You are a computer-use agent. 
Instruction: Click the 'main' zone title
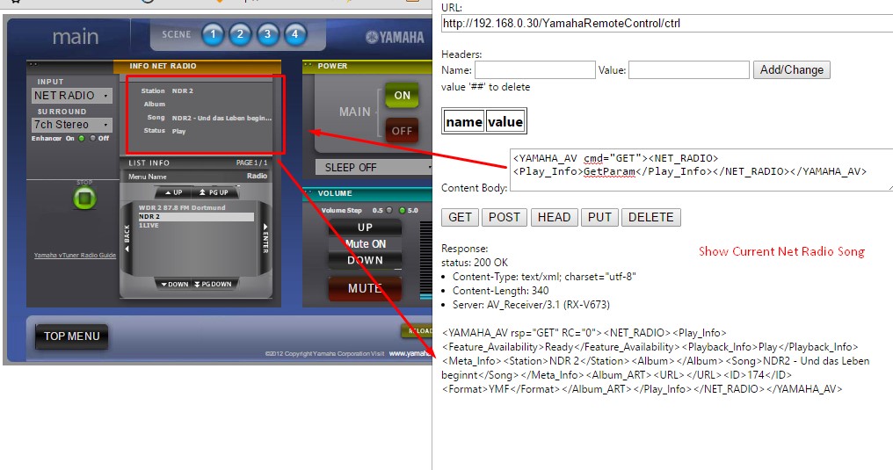pyautogui.click(x=76, y=37)
